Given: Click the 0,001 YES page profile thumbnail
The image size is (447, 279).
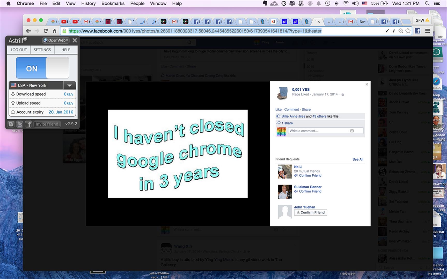Looking at the screenshot, I should (x=283, y=93).
